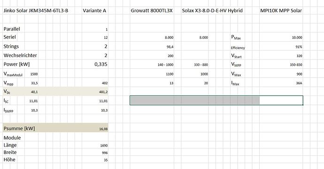Select the ISMPP value in Variante A column

[x=104, y=110]
